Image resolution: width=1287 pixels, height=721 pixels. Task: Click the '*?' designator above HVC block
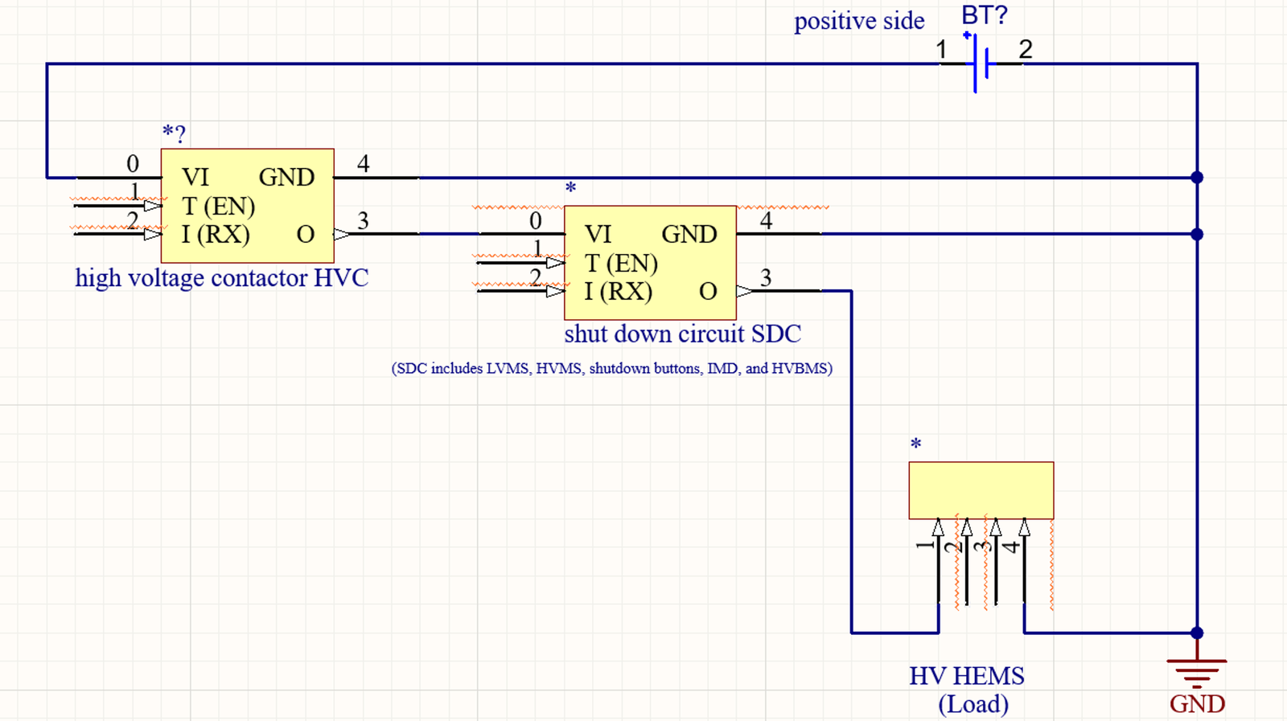(174, 133)
